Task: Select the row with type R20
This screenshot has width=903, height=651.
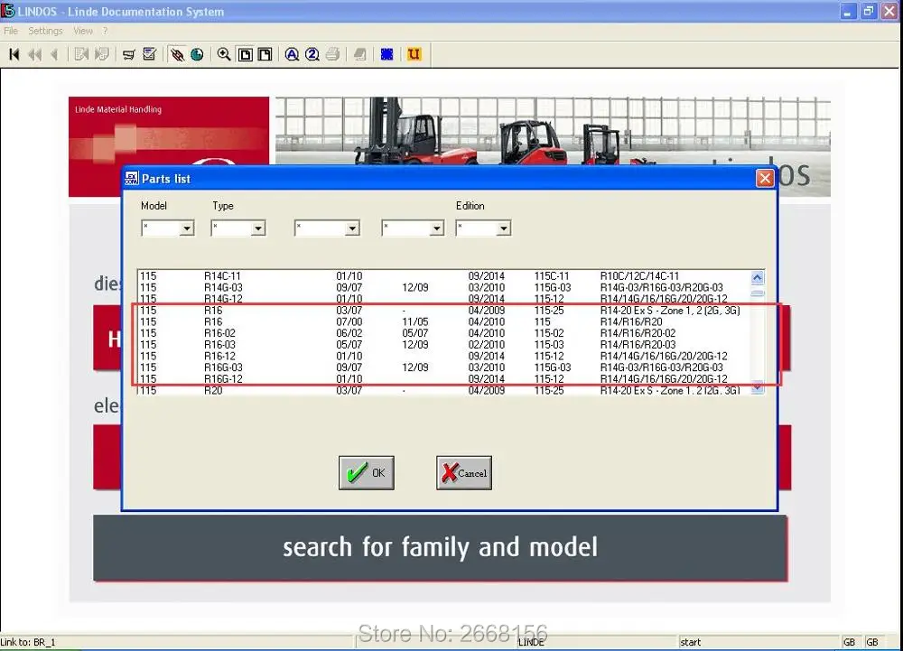Action: click(444, 390)
